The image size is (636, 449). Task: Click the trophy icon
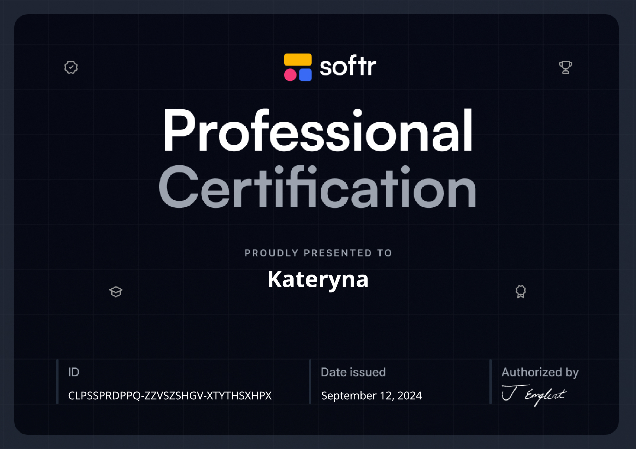tap(566, 68)
